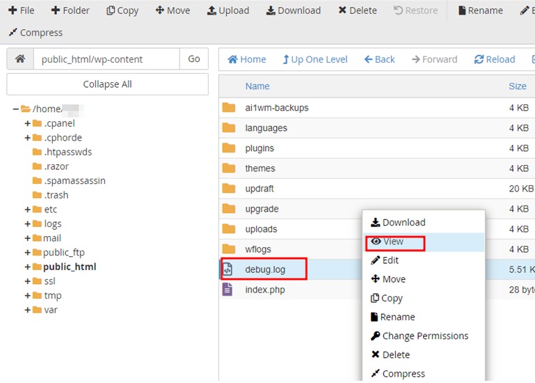Select the upgrade folder icon

229,208
